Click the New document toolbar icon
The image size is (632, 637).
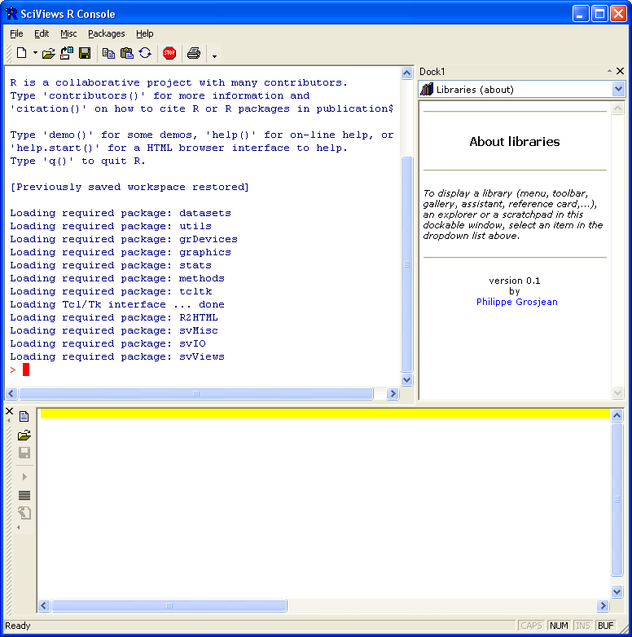coord(21,53)
